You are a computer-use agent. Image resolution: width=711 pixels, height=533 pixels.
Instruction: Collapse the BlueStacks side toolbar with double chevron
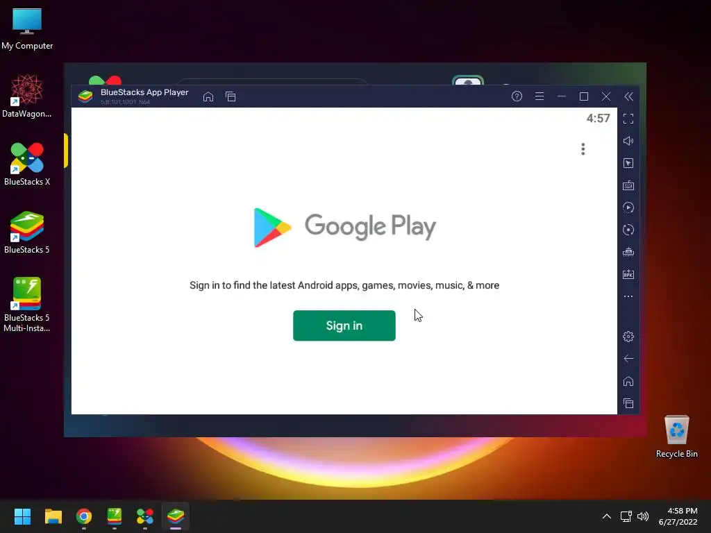click(628, 96)
